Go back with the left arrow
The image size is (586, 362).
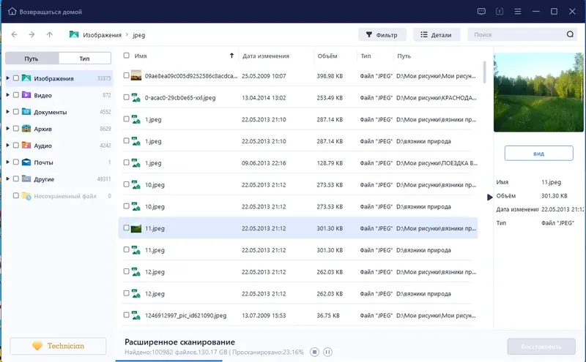(x=14, y=34)
